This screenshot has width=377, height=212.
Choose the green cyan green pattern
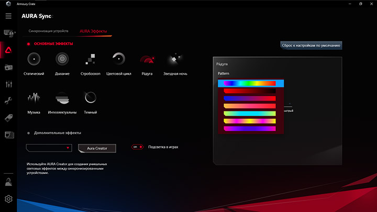point(250,114)
